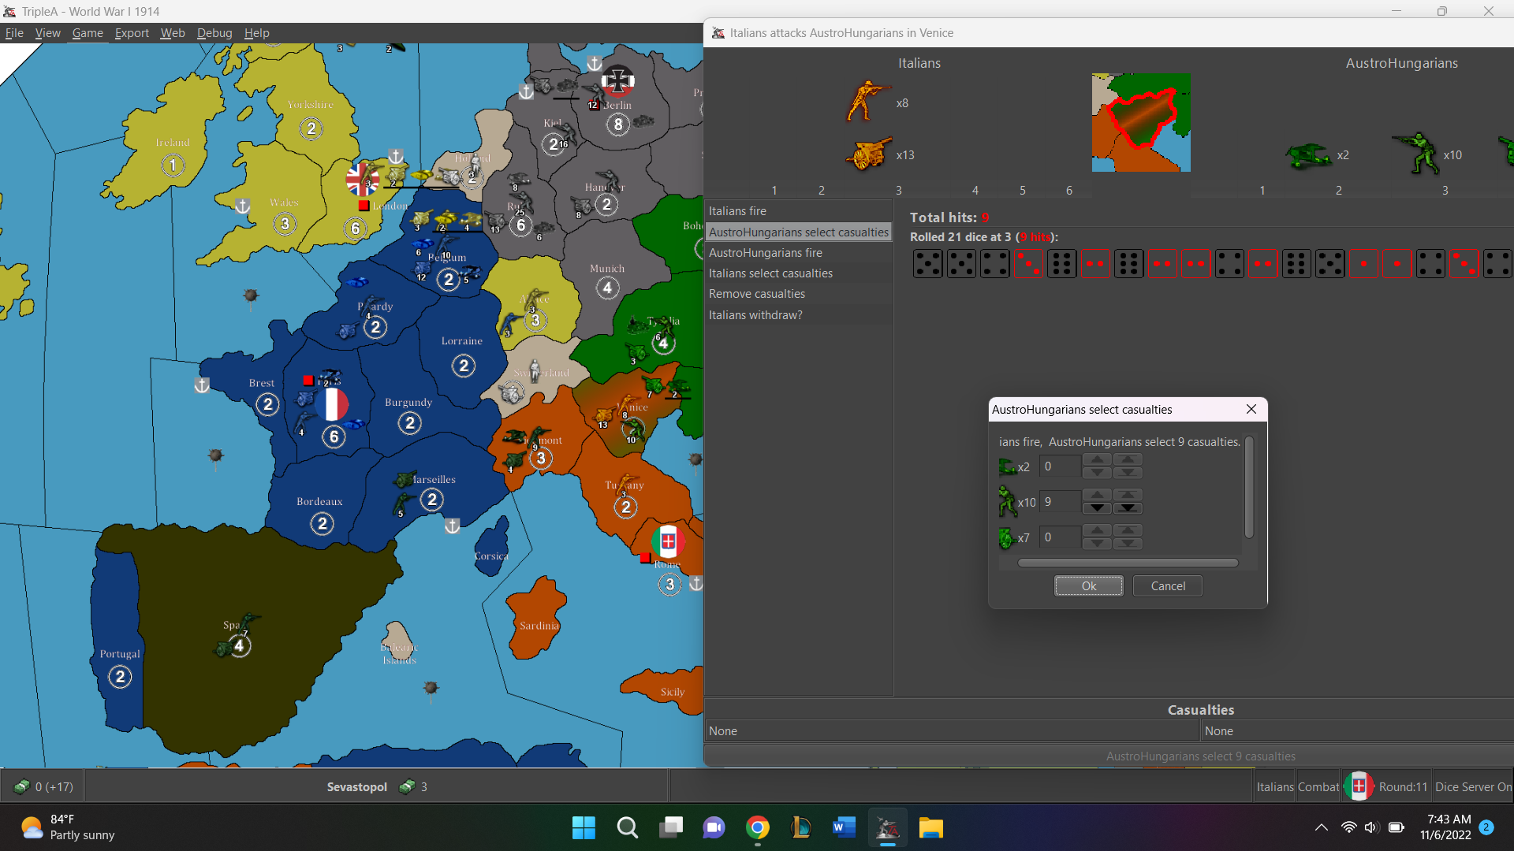Screen dimensions: 1514x851
Task: Click the vertical scrollbar in casualties dialog
Action: pos(1249,488)
